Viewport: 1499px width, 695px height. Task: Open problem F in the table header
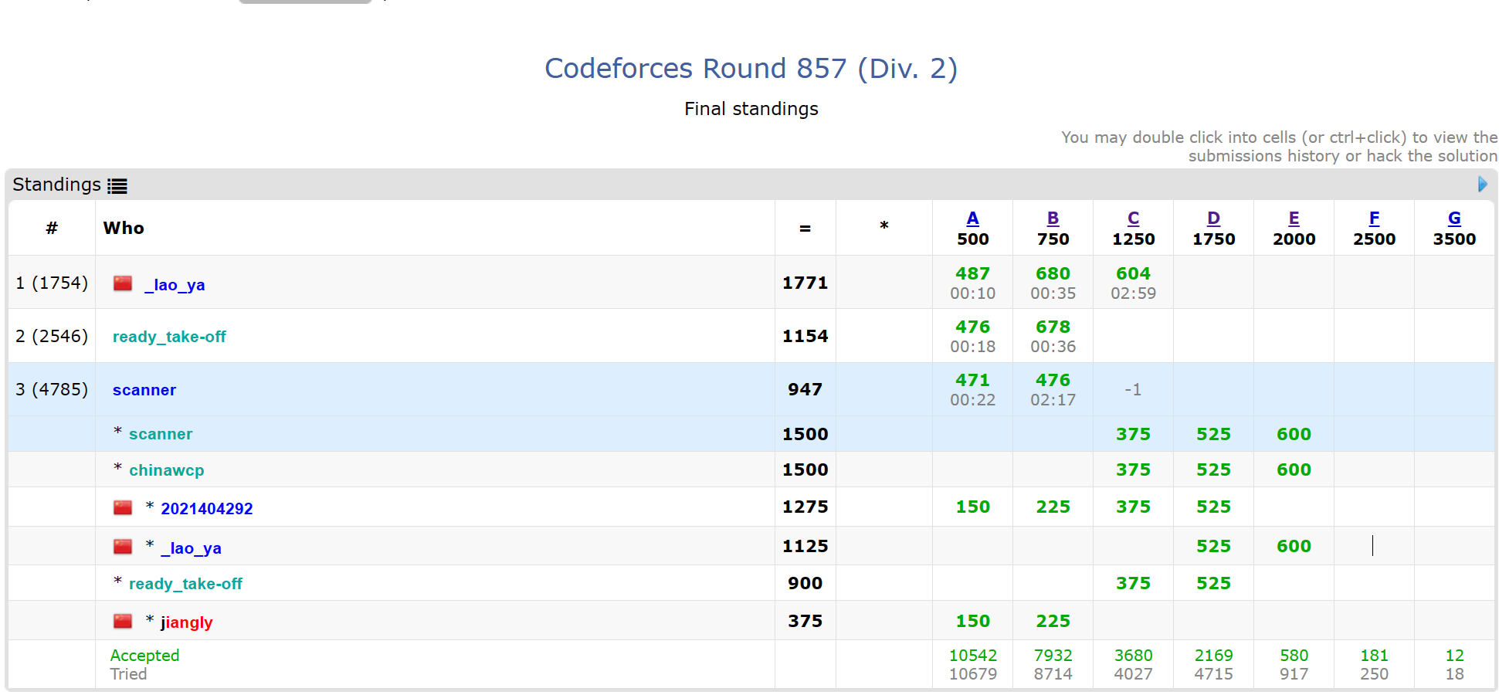click(1374, 219)
